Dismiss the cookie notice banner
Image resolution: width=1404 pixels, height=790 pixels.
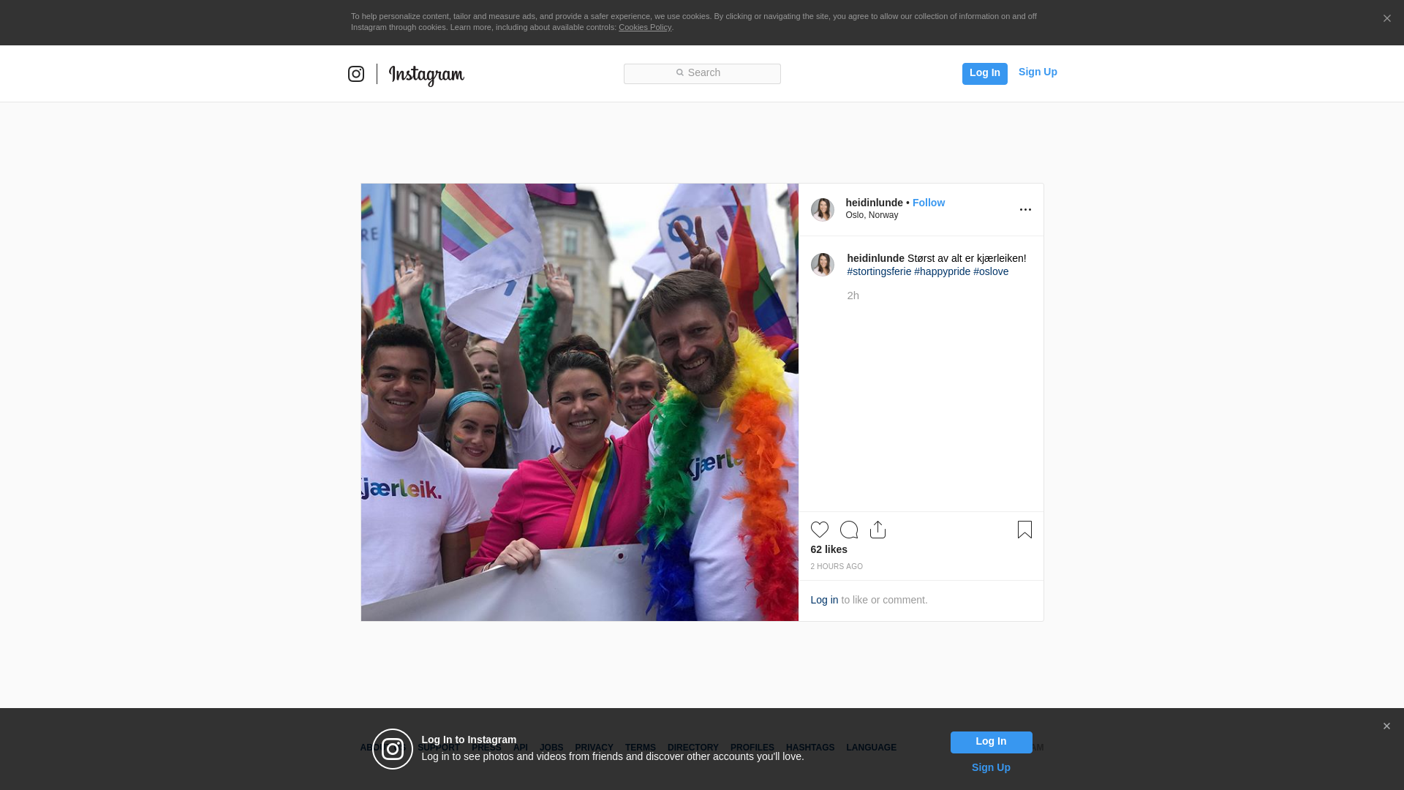pyautogui.click(x=1386, y=19)
